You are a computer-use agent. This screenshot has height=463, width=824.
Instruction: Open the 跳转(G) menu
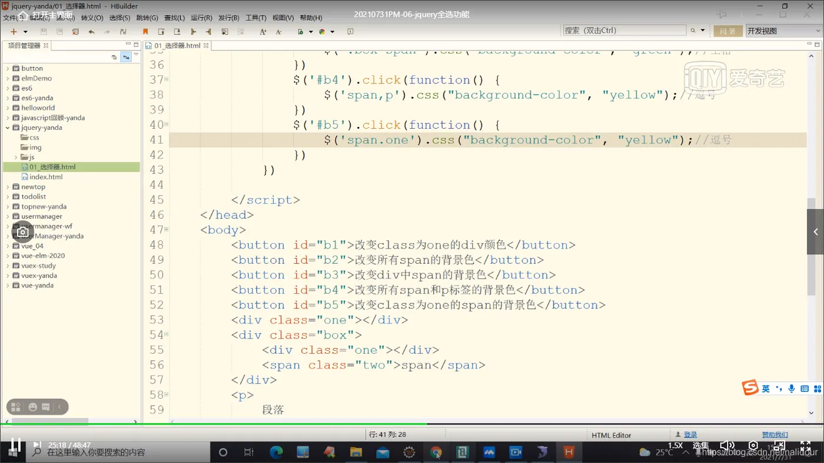coord(147,18)
